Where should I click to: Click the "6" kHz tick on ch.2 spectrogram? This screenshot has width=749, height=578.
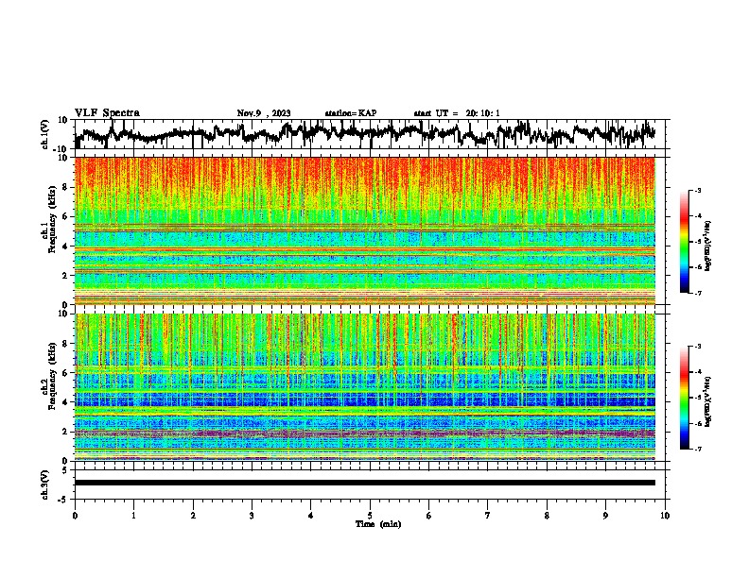point(66,373)
